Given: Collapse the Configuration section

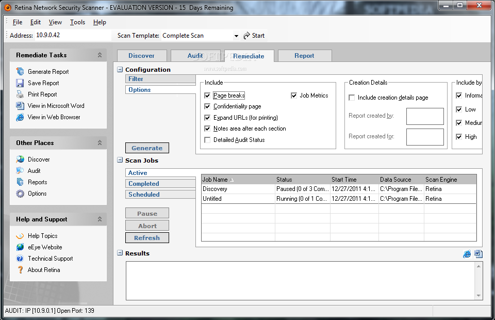Looking at the screenshot, I should (120, 70).
